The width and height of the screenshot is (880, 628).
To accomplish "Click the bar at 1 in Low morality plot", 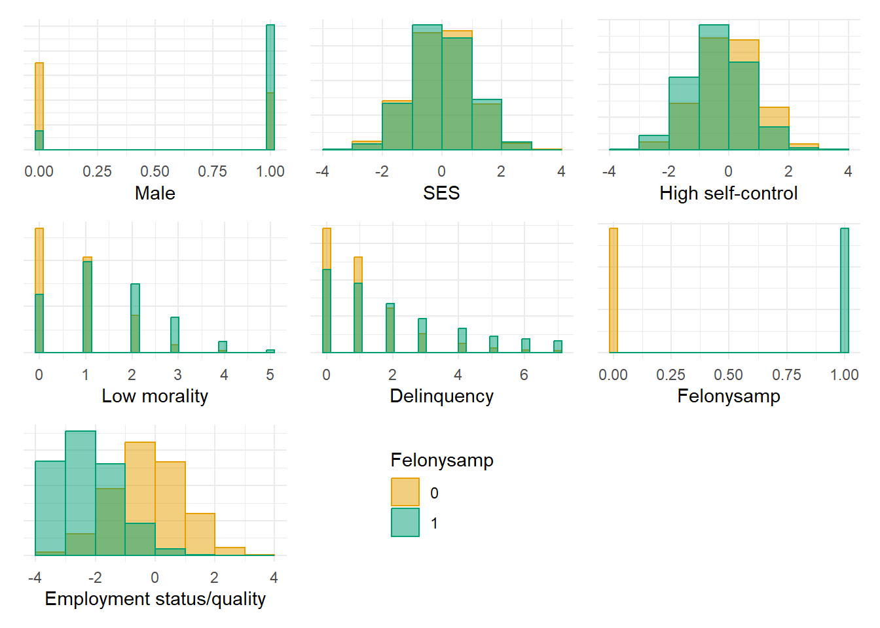I will pyautogui.click(x=87, y=306).
